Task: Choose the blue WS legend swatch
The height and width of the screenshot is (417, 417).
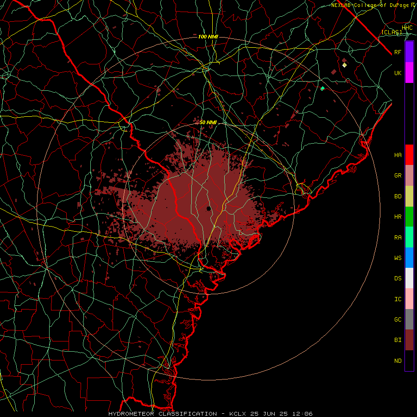Action: (409, 258)
